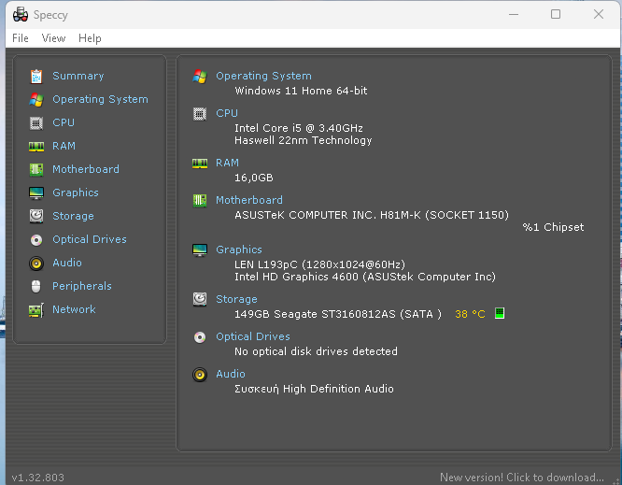The height and width of the screenshot is (485, 622).
Task: Click the Audio heading link in main panel
Action: tap(231, 374)
